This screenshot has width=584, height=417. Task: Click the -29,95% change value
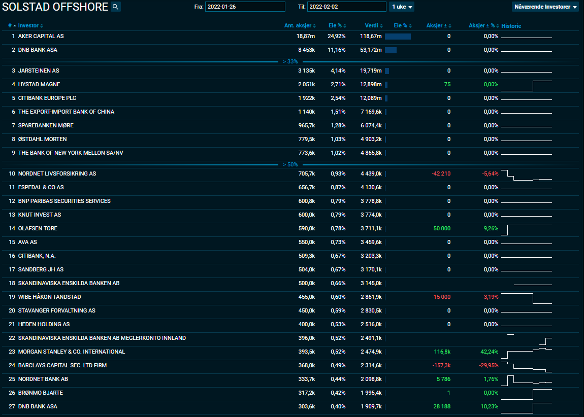tap(489, 366)
